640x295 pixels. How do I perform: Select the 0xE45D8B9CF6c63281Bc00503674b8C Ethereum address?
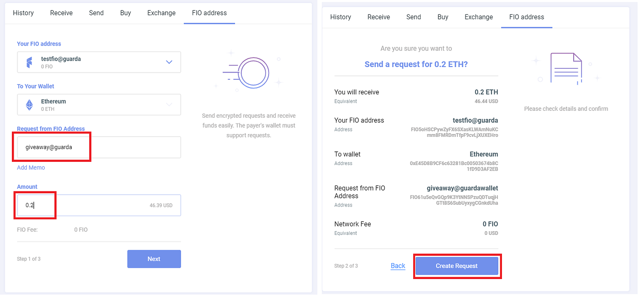(454, 163)
